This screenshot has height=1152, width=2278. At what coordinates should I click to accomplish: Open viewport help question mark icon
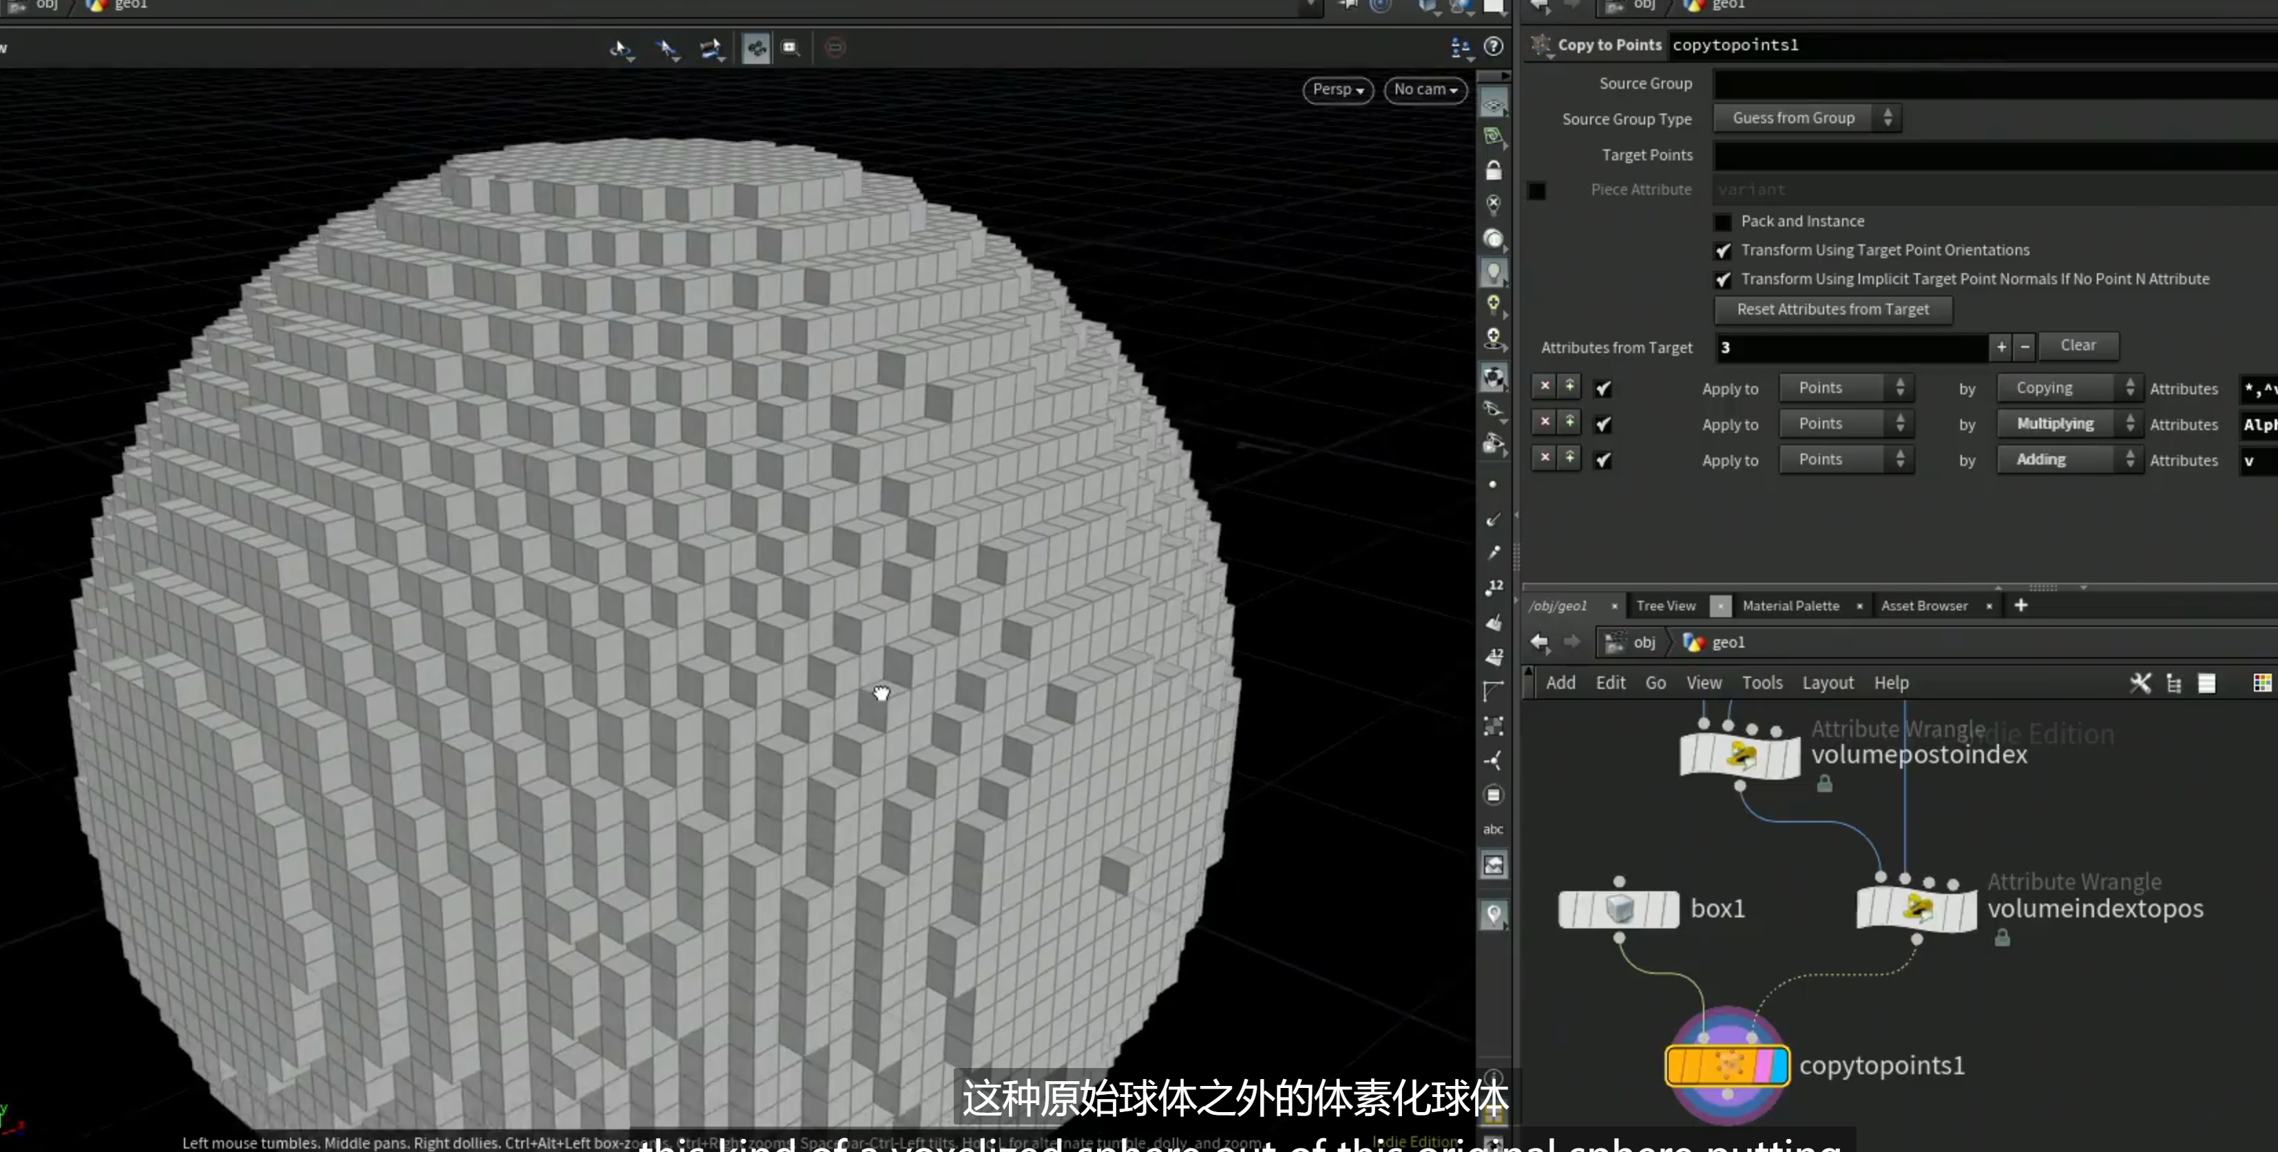click(x=1494, y=47)
